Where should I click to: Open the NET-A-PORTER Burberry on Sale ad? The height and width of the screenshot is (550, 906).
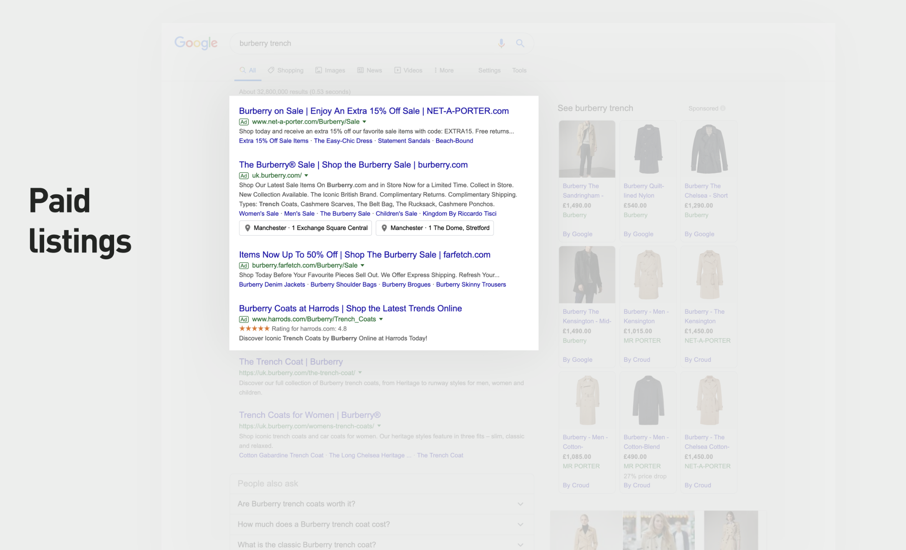click(x=374, y=111)
